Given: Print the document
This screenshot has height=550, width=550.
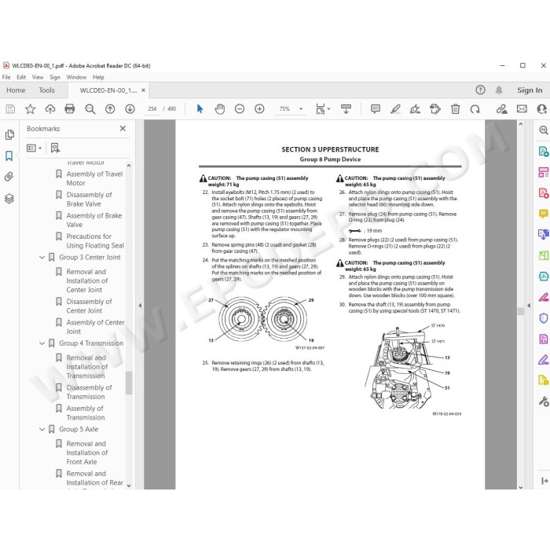Looking at the screenshot, I should pos(70,109).
